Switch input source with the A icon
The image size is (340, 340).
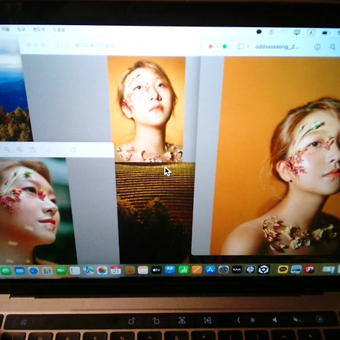[311, 33]
